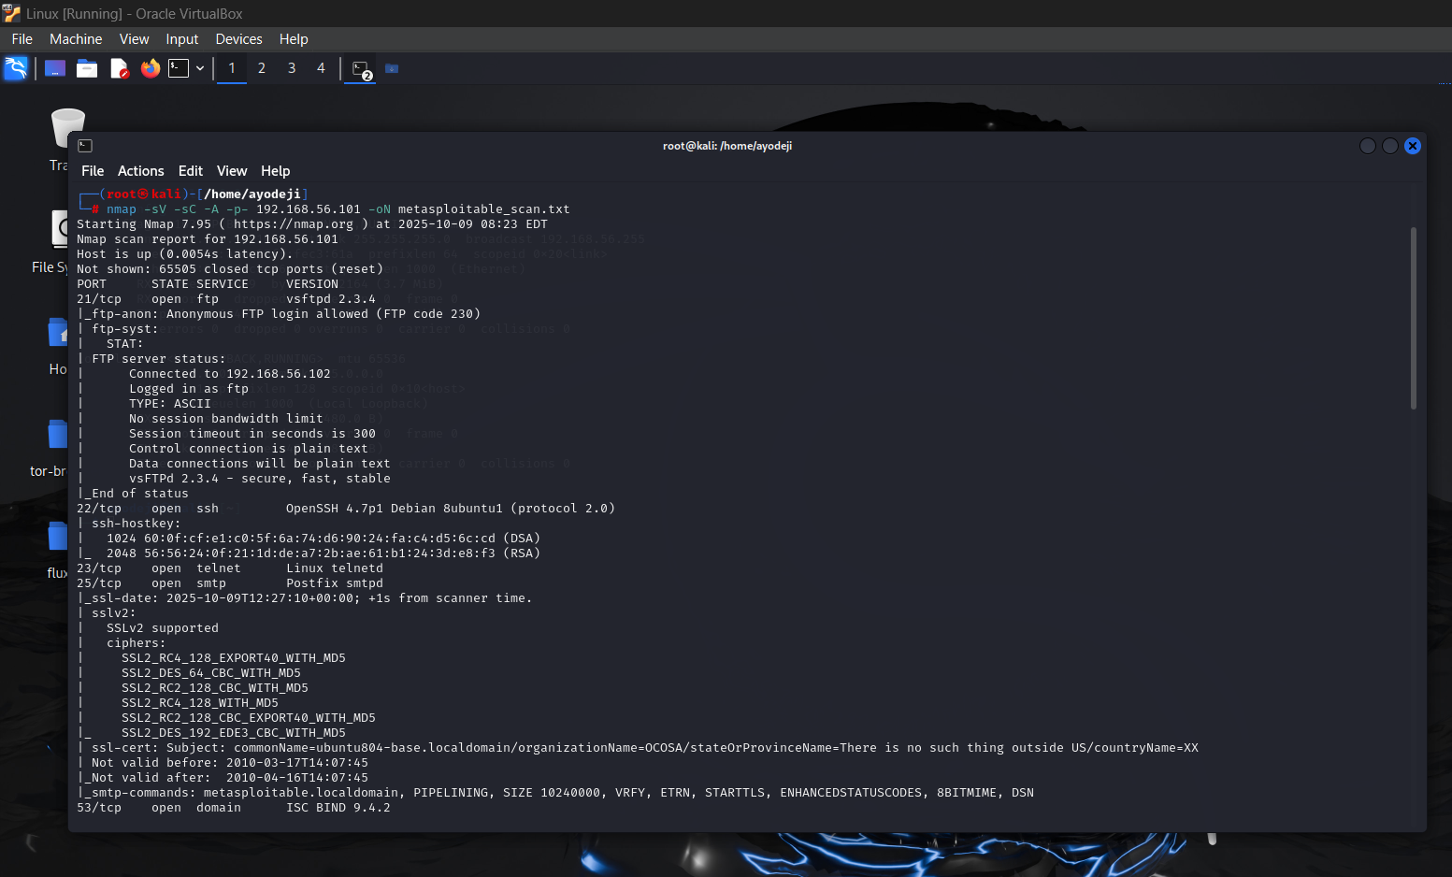The width and height of the screenshot is (1452, 877).
Task: Open VirtualBox Machine menu
Action: (76, 39)
